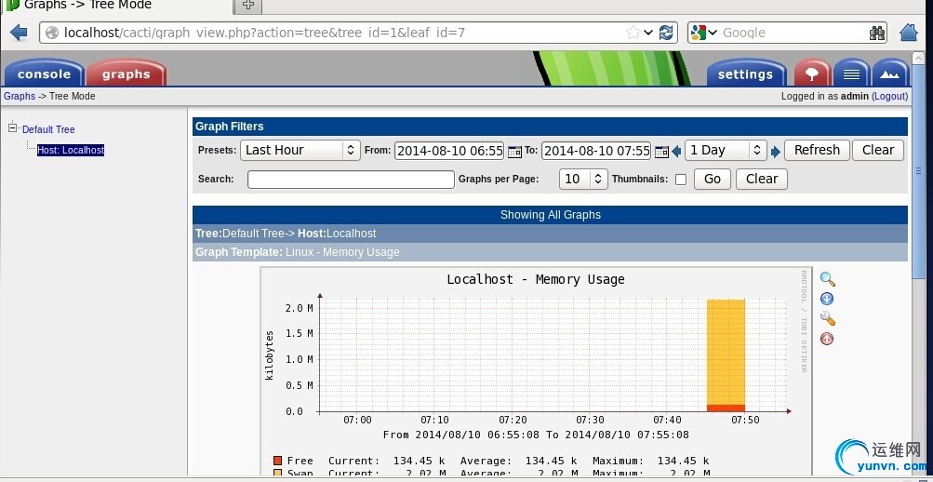Click the Refresh button
This screenshot has height=482, width=933.
point(817,150)
